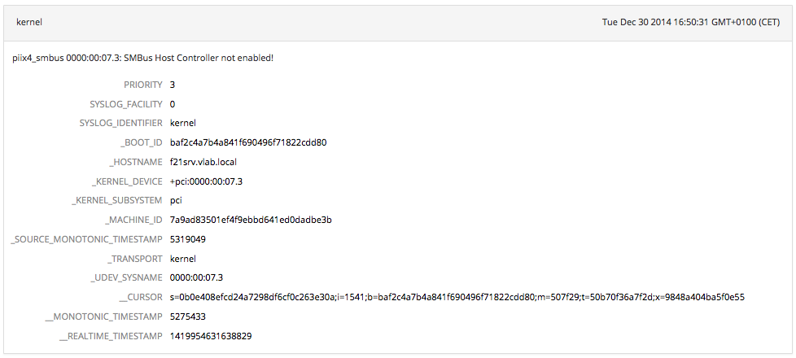Click the __REALTIME_TIMESTAMP value 1419954631638829
The width and height of the screenshot is (796, 358).
[x=211, y=336]
